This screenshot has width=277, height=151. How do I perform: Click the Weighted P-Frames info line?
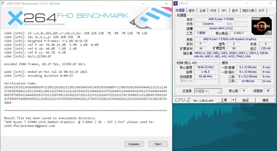pos(46,41)
